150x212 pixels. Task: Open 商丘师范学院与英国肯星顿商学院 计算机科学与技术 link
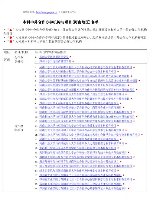(x=86, y=166)
